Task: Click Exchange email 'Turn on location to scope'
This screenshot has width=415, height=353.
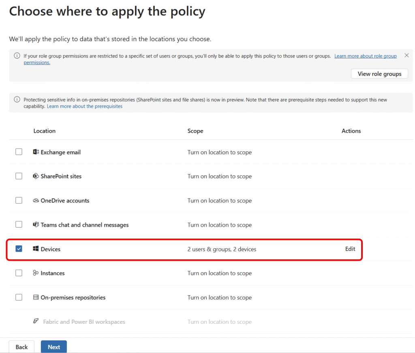Action: [x=219, y=152]
